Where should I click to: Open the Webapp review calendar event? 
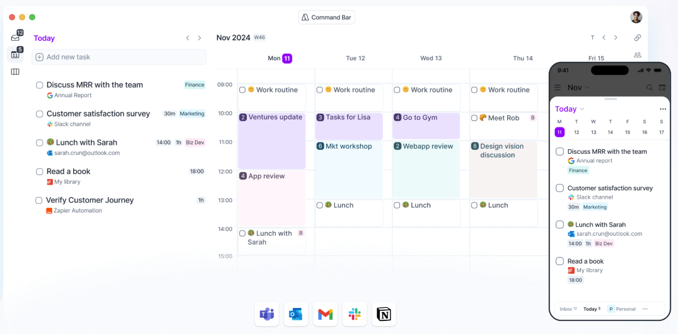(426, 169)
